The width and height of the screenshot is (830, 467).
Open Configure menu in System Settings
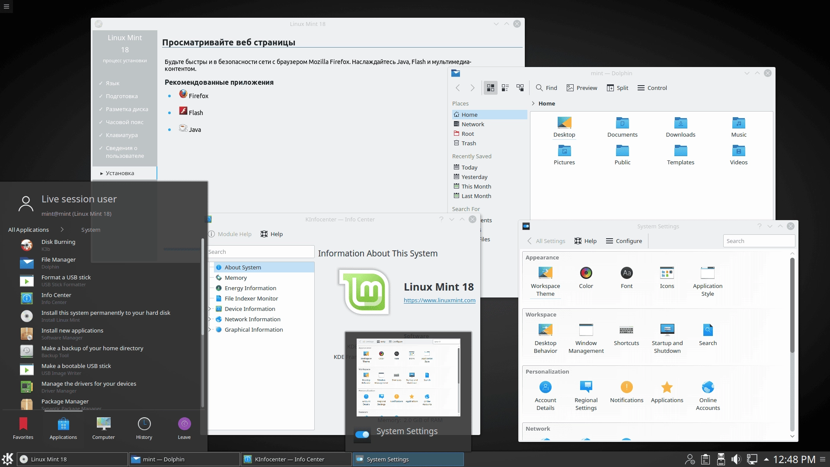pyautogui.click(x=623, y=241)
